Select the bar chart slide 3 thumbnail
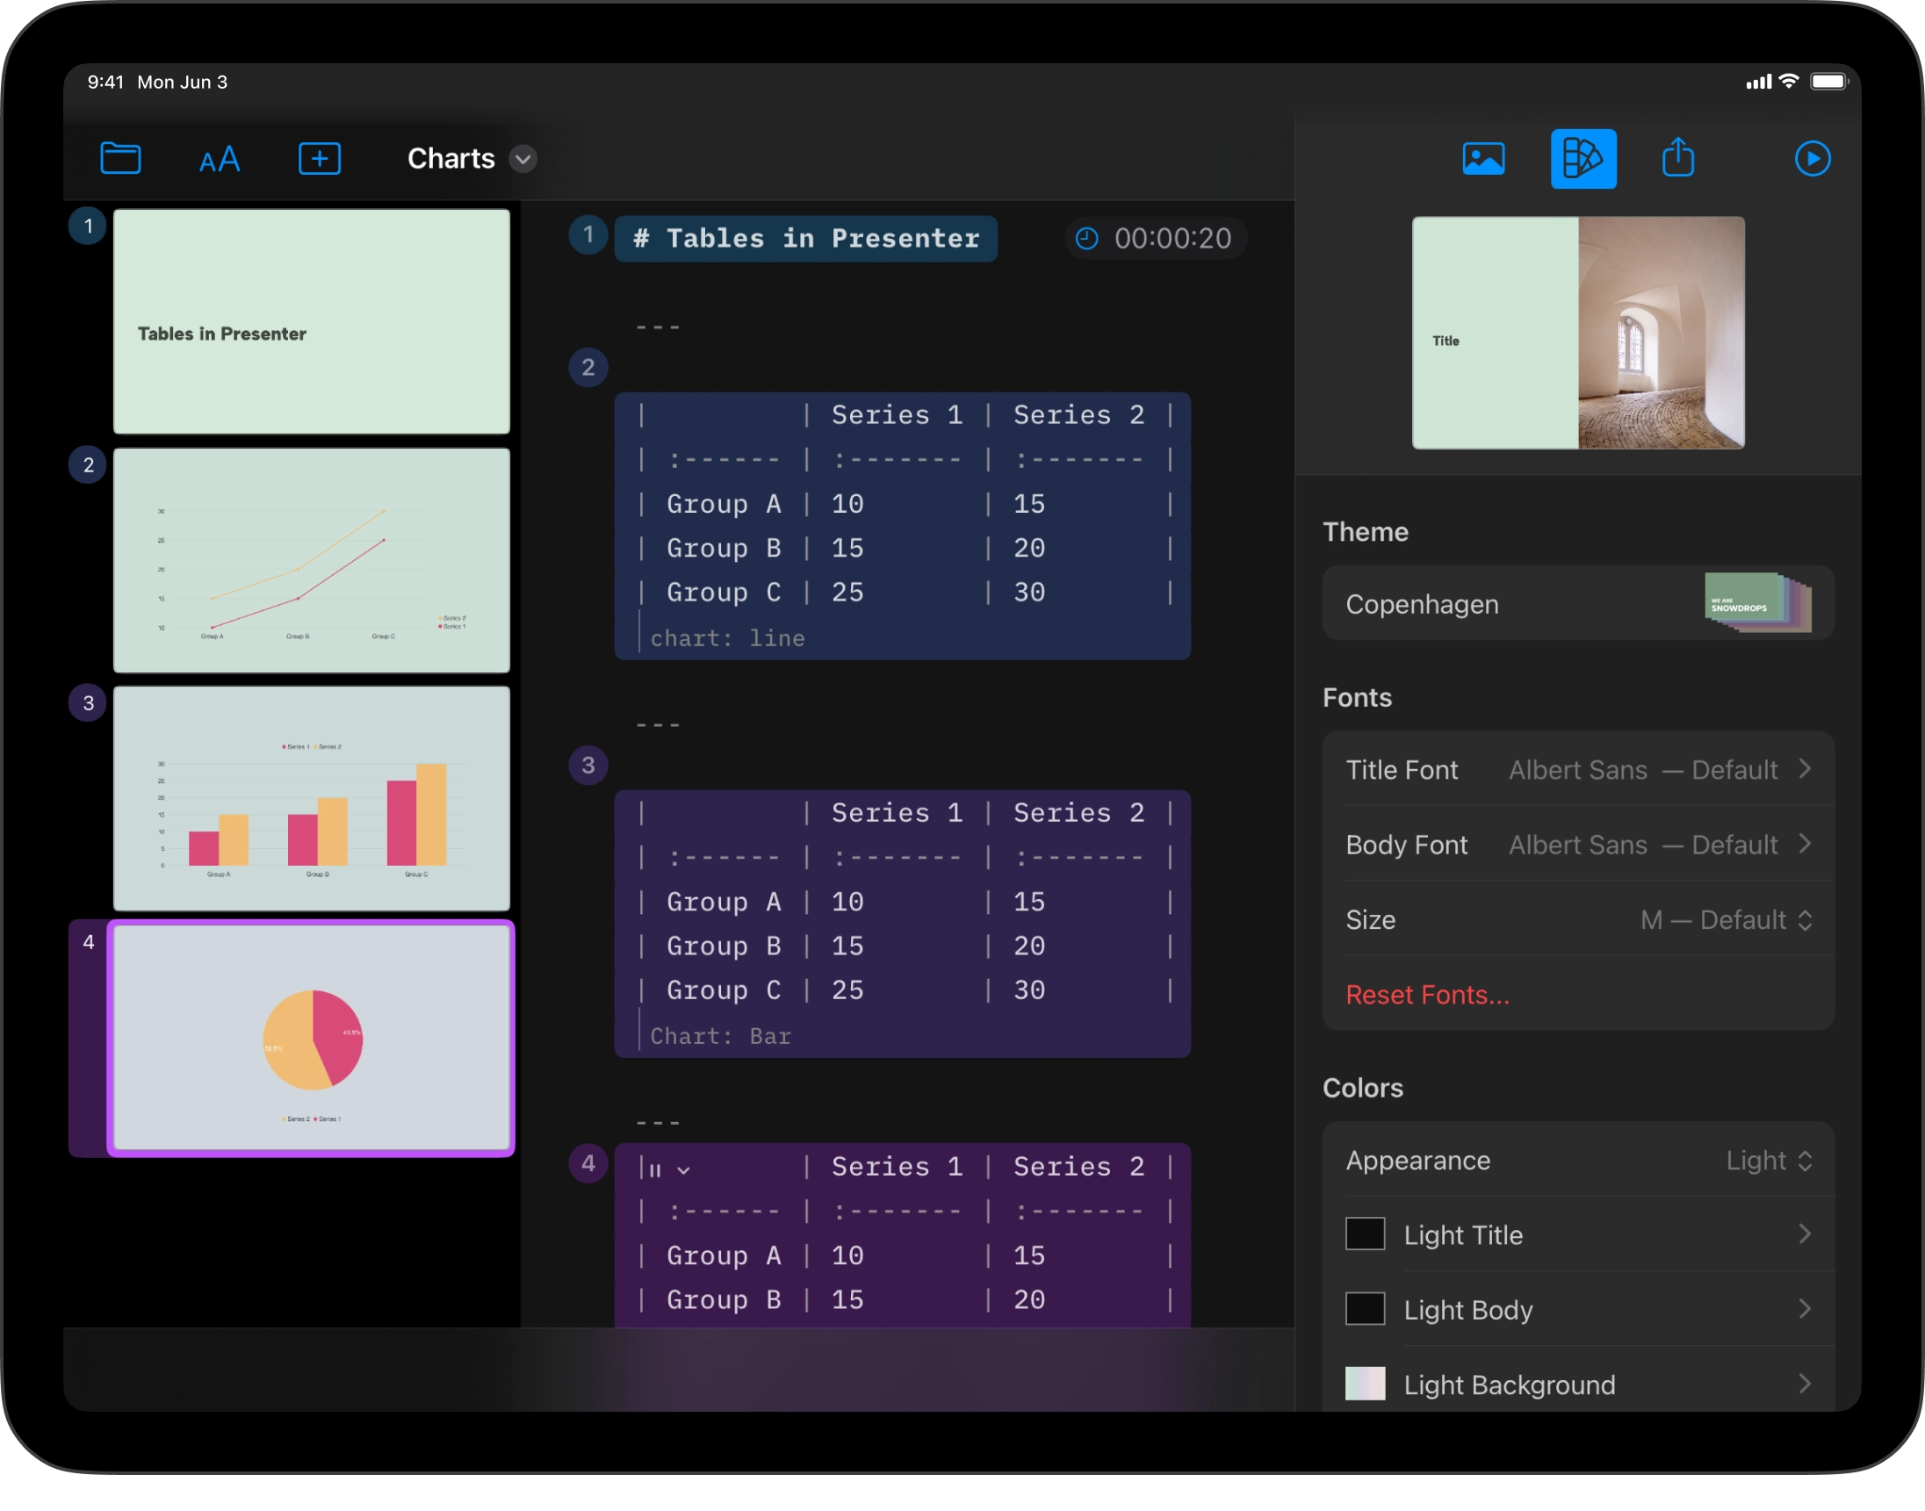Screen dimensions: 1925x1511 tap(312, 799)
